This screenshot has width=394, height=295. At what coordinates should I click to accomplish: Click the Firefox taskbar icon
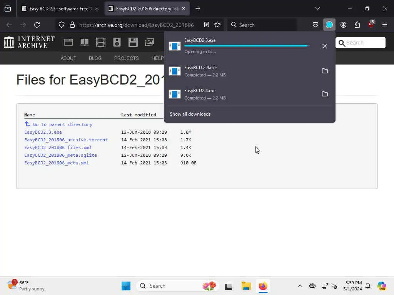pos(263,286)
